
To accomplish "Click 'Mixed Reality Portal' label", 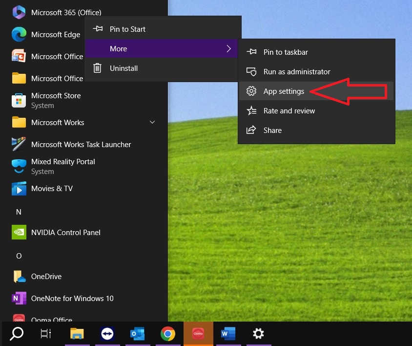I will pos(63,162).
